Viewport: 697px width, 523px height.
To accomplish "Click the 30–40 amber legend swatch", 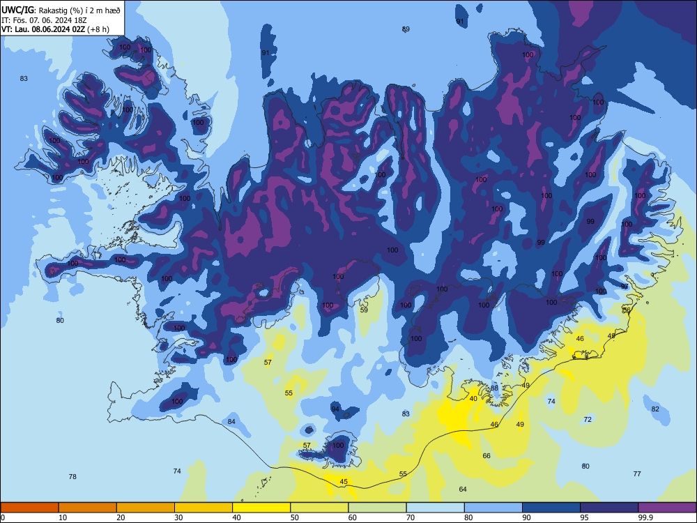I will click(204, 508).
